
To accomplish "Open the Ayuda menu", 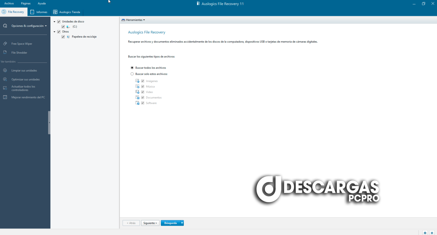I will coord(42,3).
